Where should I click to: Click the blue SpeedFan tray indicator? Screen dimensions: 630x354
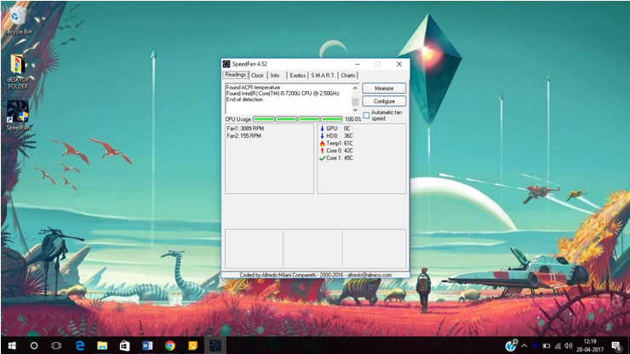click(535, 345)
